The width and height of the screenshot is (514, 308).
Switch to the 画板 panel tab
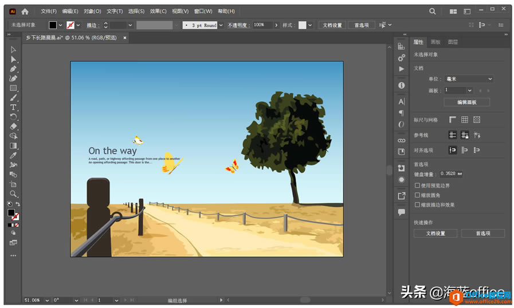(x=435, y=42)
